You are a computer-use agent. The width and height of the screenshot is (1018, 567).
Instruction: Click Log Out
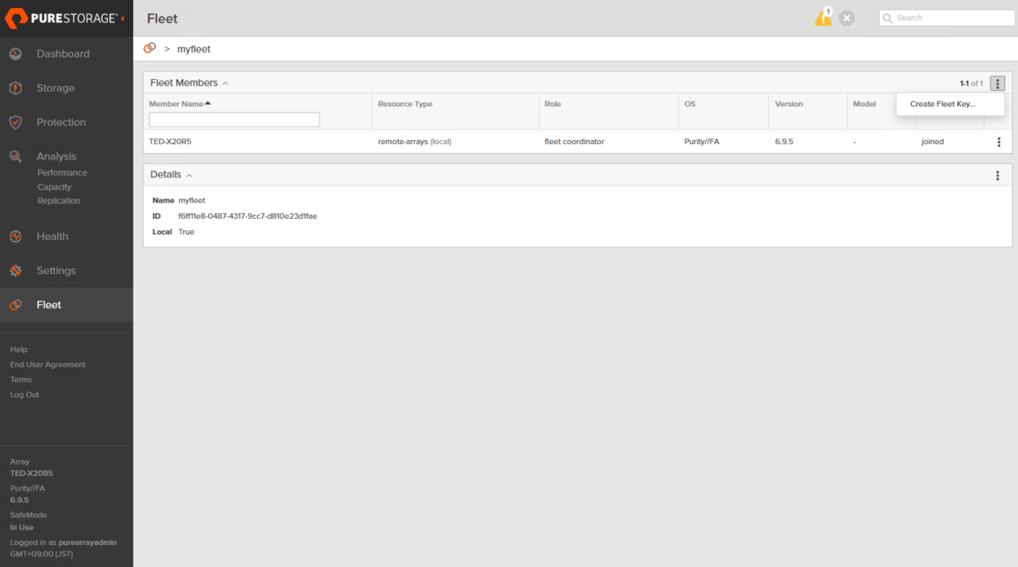(x=24, y=395)
